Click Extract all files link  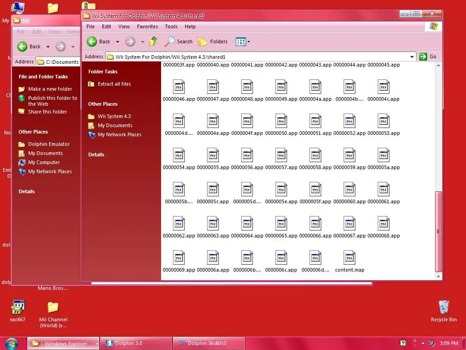coord(114,84)
